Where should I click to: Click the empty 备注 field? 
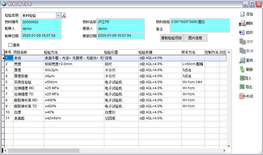pos(200,29)
